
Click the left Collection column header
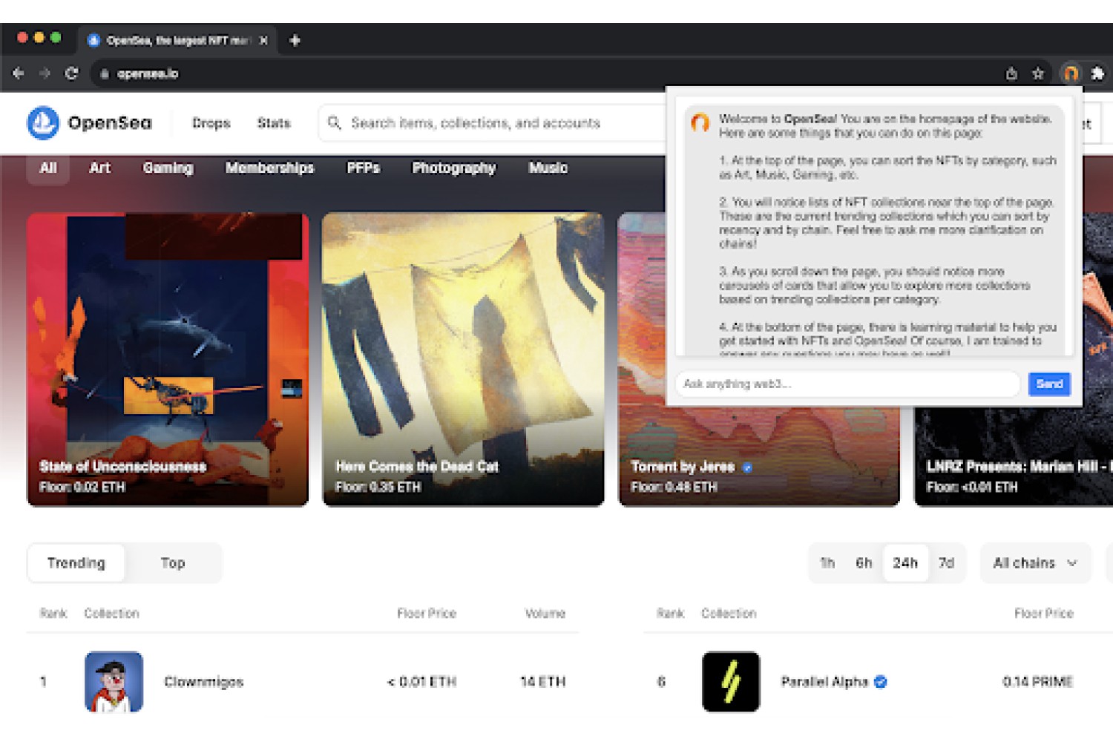111,613
